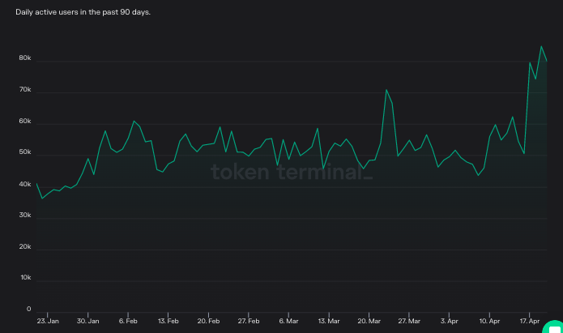Select the 13. Feb date label
Screen dimensions: 563x333
click(168, 321)
